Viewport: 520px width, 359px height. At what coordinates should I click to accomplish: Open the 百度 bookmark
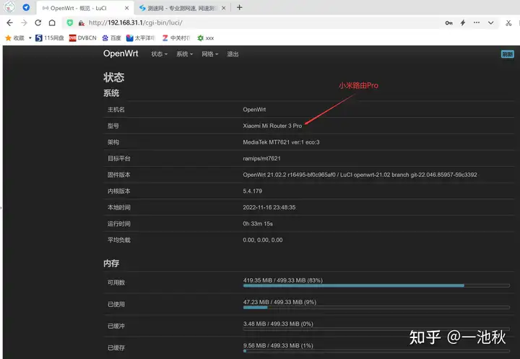(112, 38)
